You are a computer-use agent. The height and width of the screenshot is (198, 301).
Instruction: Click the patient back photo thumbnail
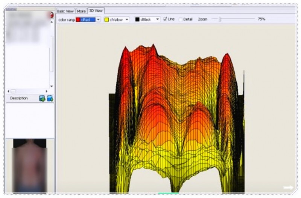29,165
